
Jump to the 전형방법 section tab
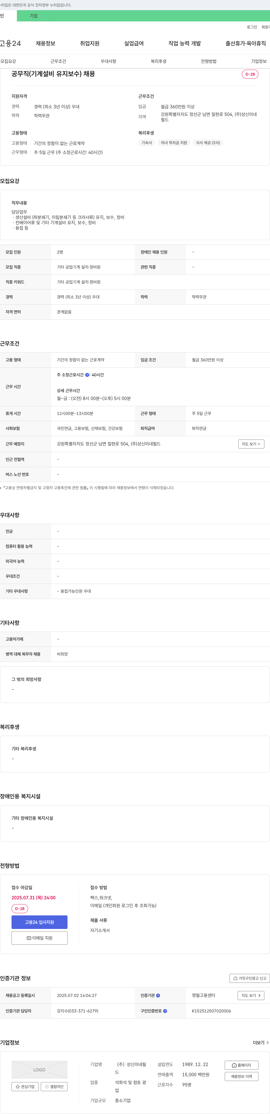[208, 61]
